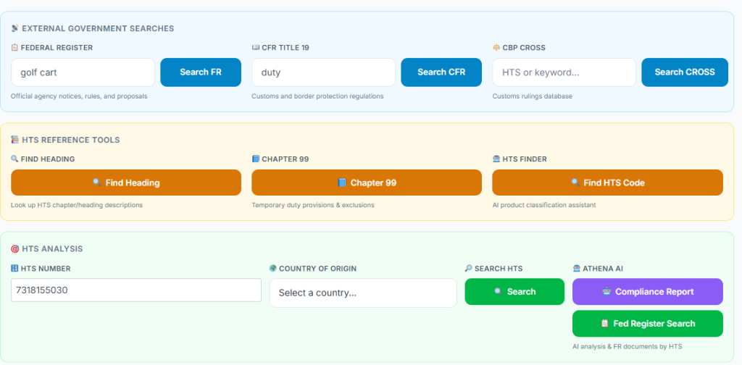Launch the Find HTS Code assistant

(x=607, y=182)
